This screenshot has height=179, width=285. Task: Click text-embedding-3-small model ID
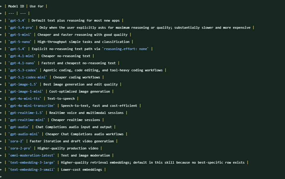32,170
